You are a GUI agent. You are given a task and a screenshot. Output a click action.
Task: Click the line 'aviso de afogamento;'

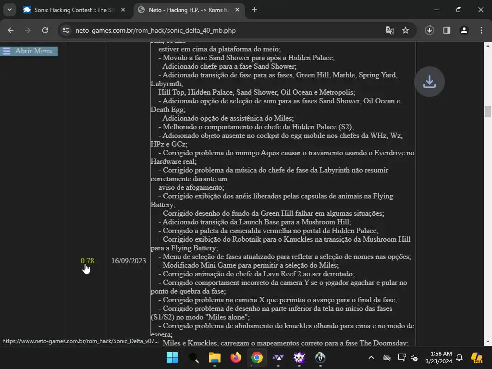(191, 187)
